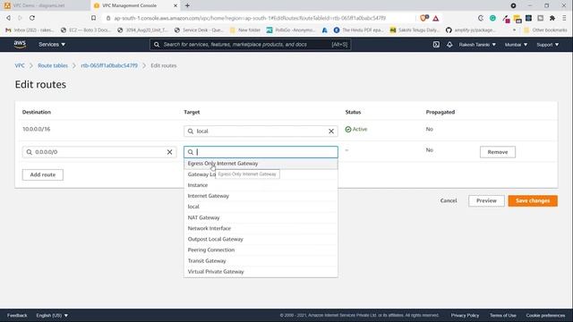Viewport: 573px width, 322px height.
Task: Open the CloudShell icon in the header
Action: point(436,45)
